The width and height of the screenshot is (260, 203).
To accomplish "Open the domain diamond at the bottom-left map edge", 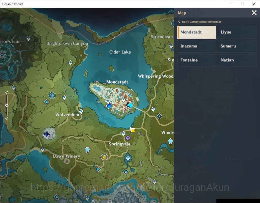I will tap(57, 197).
